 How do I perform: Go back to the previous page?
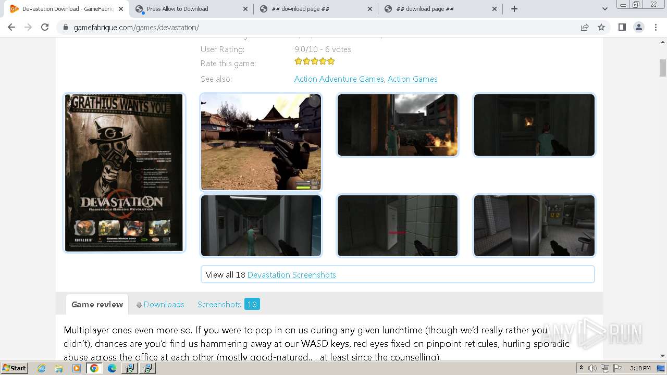pos(11,27)
